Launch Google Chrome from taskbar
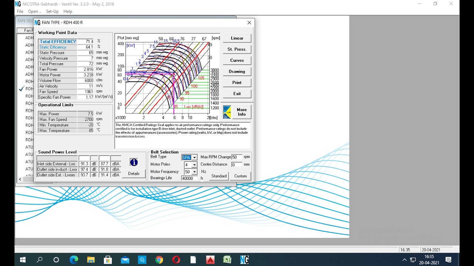This screenshot has height=266, width=474. pyautogui.click(x=159, y=260)
